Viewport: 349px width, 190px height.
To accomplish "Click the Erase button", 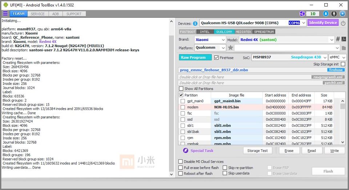I will tap(289, 151).
